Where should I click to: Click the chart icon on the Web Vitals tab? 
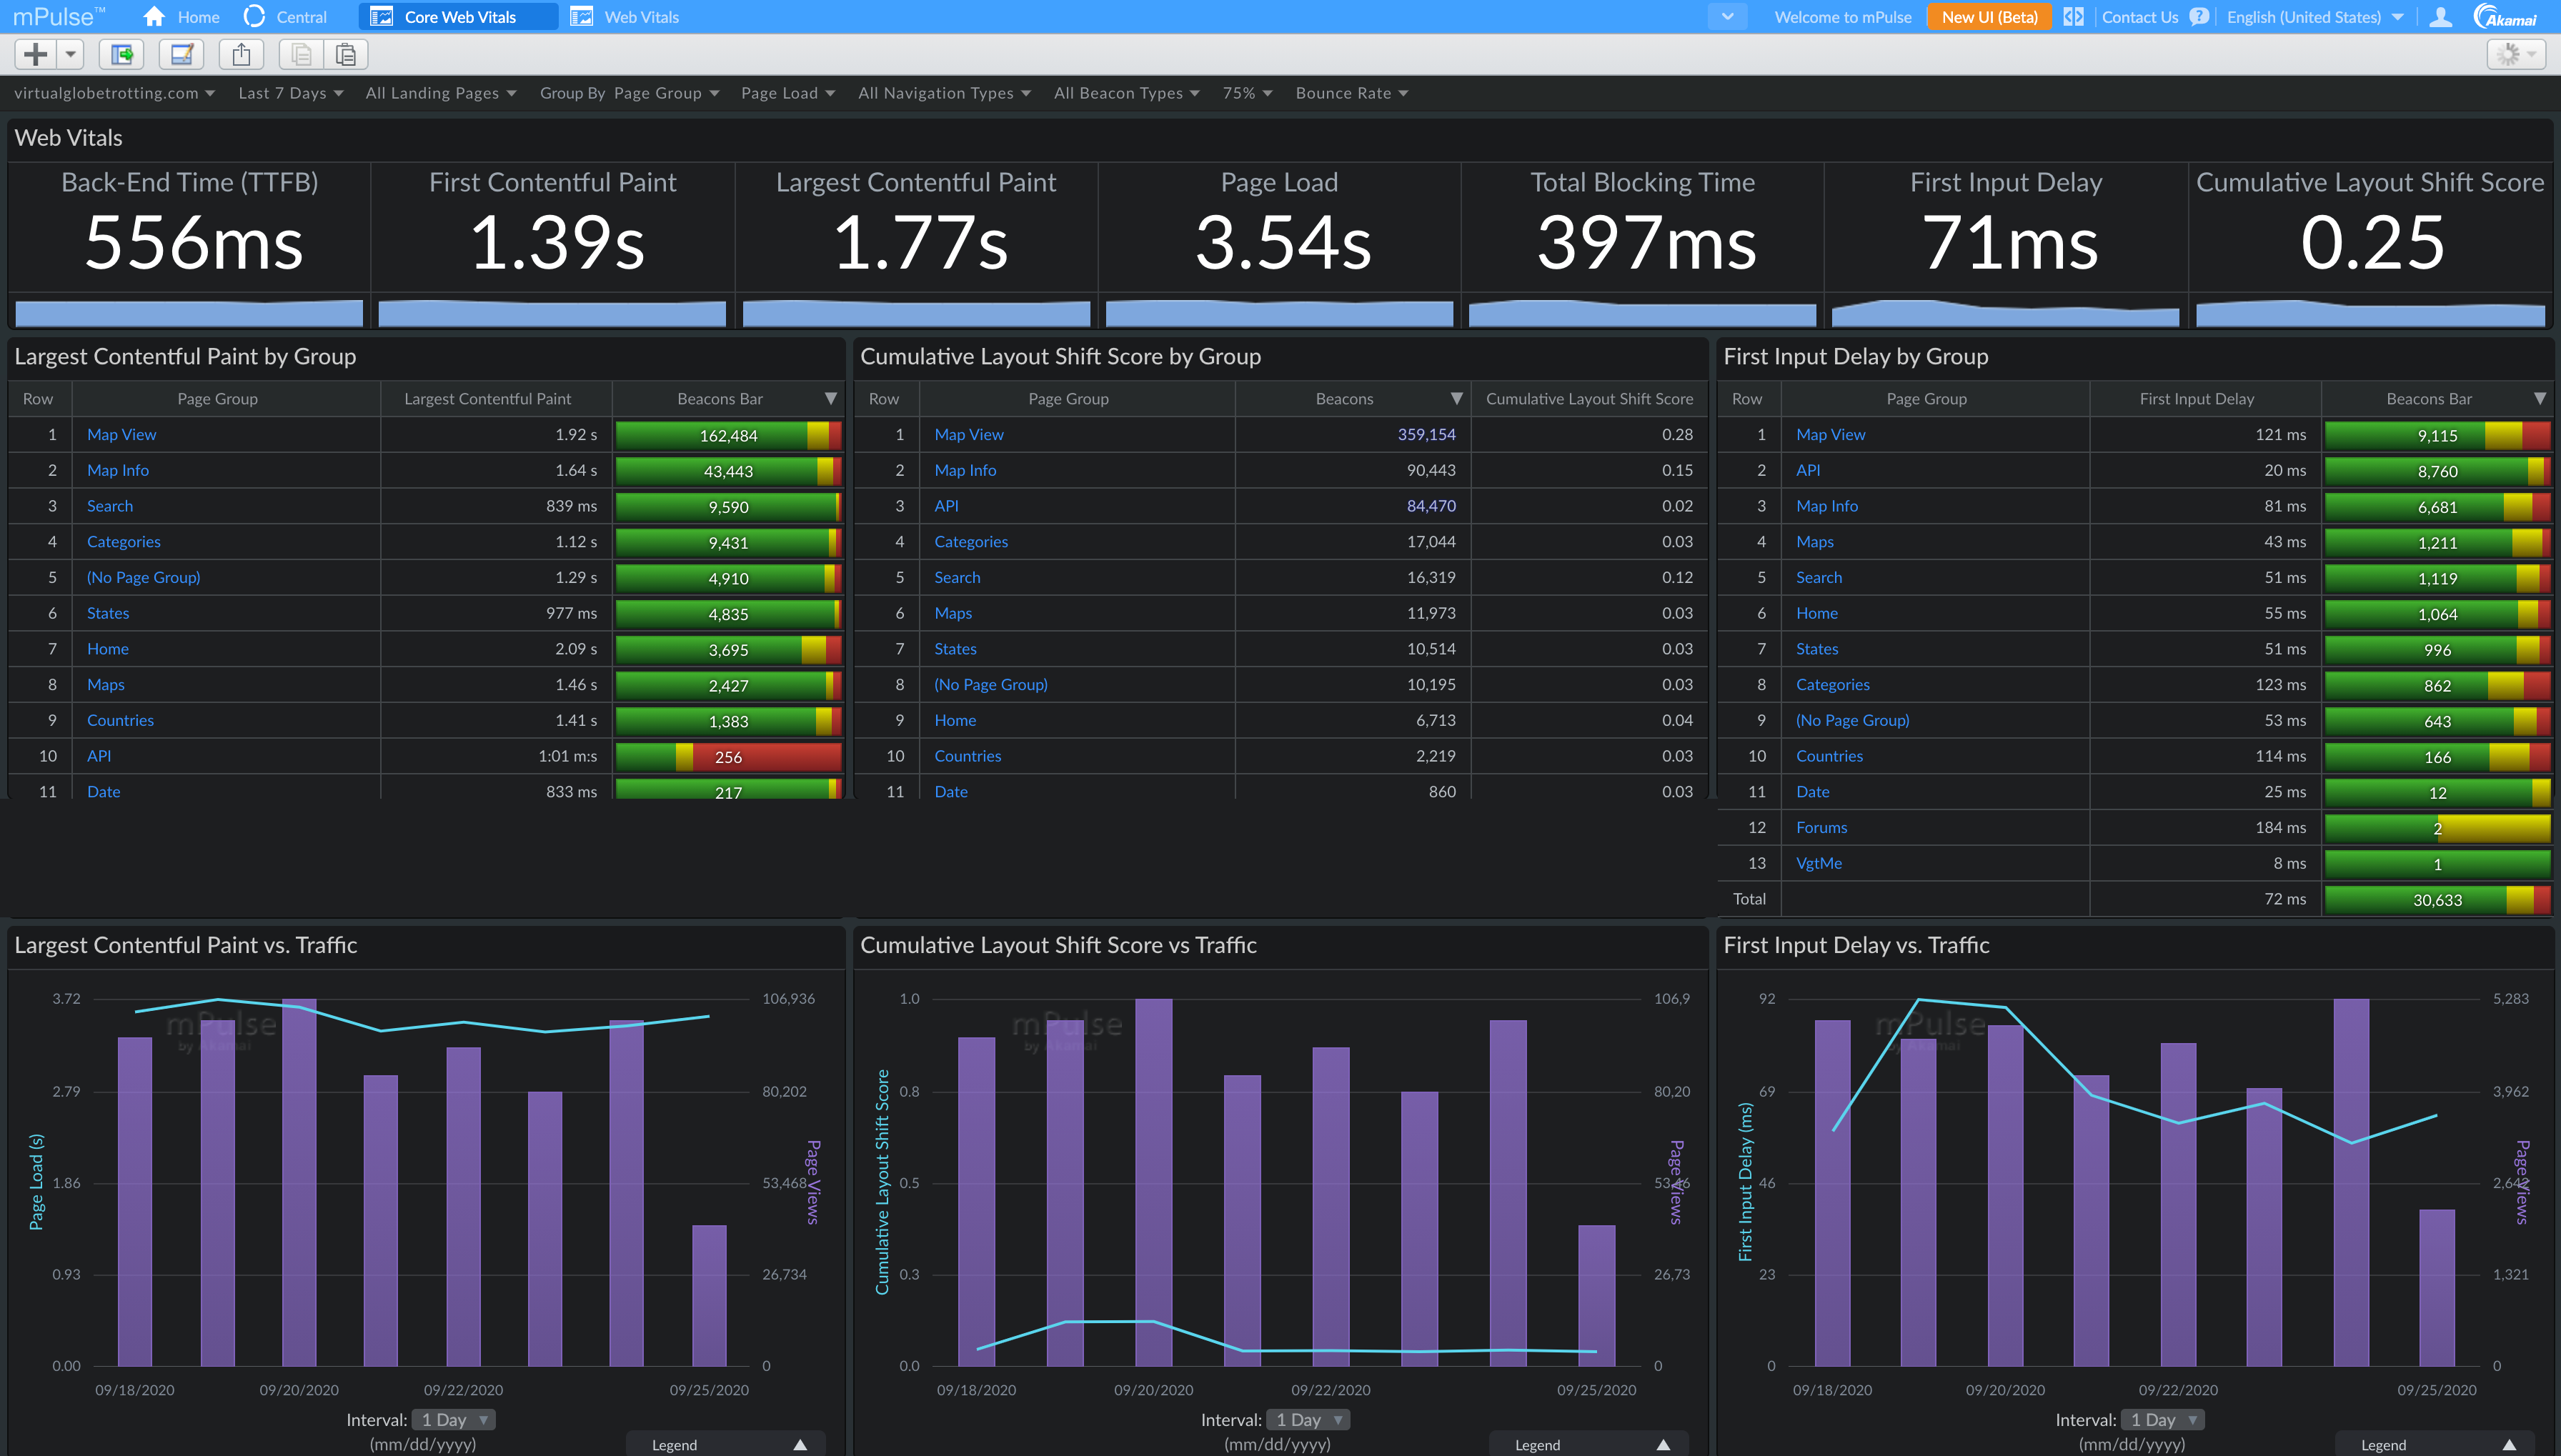(581, 17)
